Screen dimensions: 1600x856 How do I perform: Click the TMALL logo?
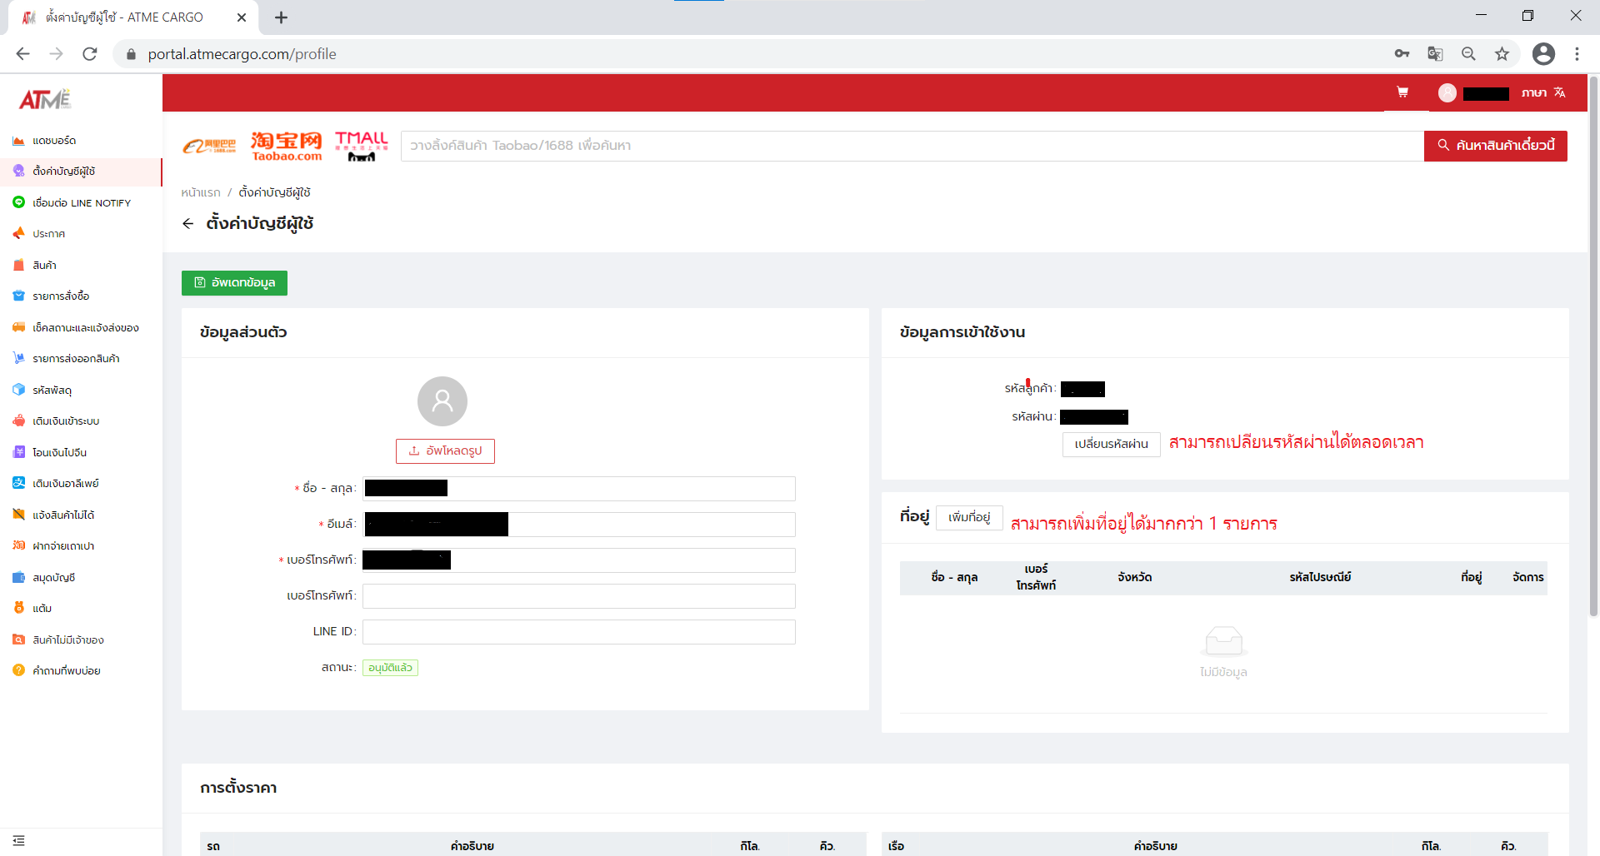(x=361, y=146)
